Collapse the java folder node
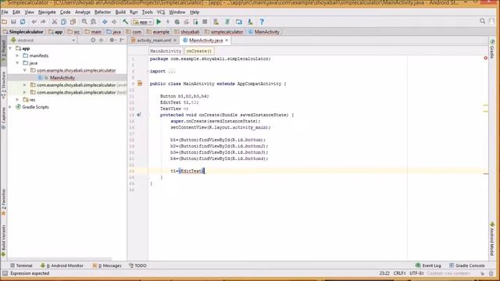 tap(18, 63)
